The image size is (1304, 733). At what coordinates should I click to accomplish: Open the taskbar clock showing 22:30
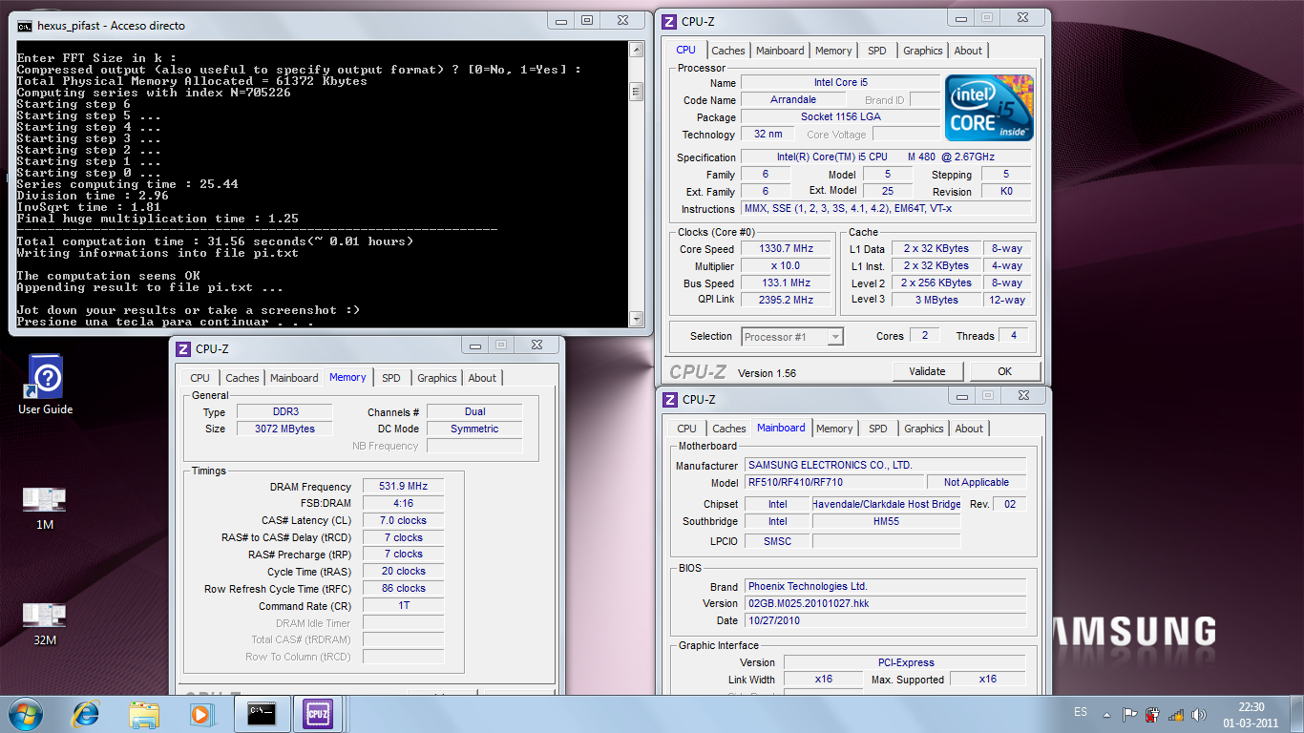(x=1251, y=714)
